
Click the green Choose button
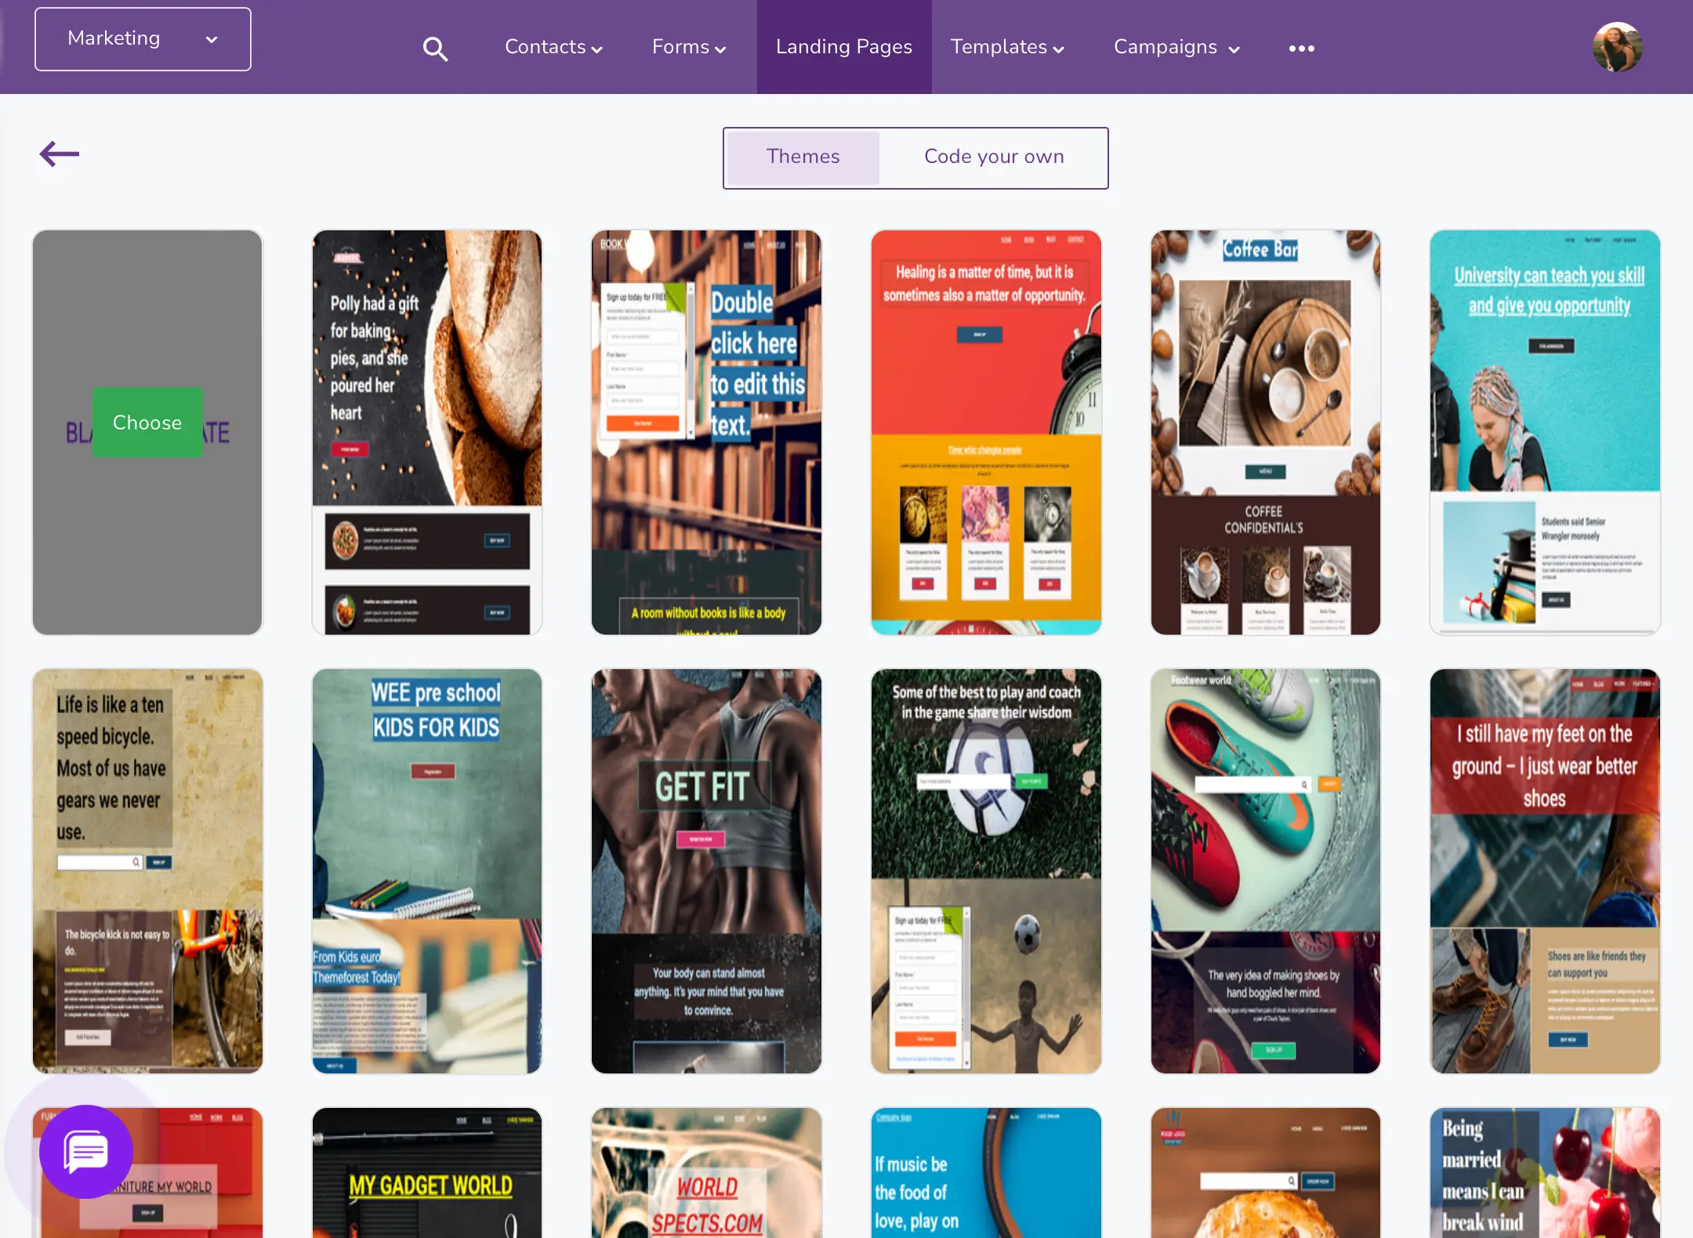147,422
